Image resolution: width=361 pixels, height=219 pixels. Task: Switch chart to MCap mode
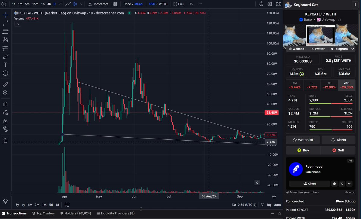138,4
